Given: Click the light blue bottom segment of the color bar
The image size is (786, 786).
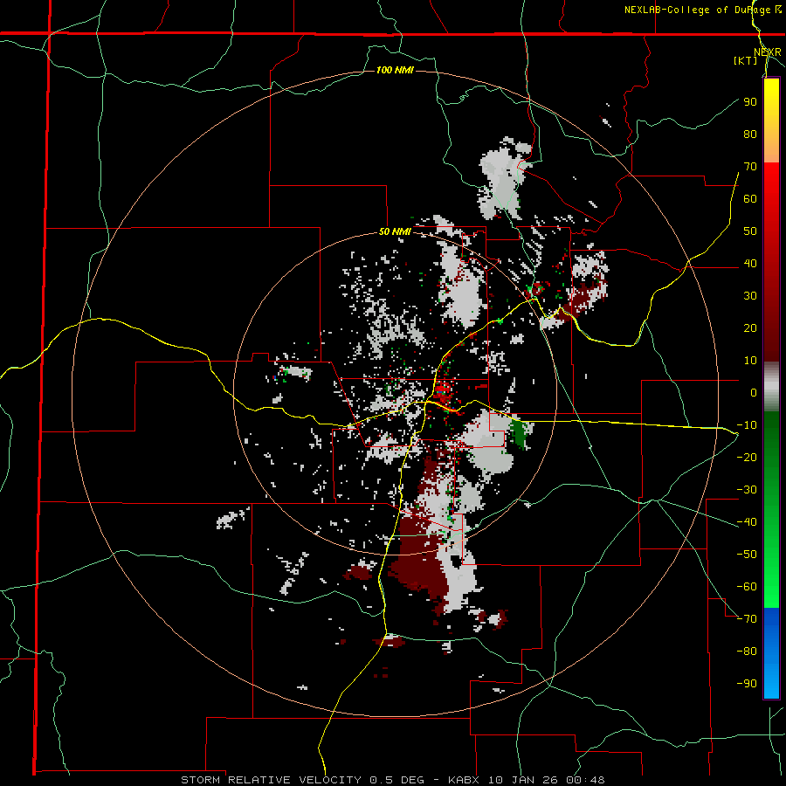Looking at the screenshot, I should pos(771,682).
